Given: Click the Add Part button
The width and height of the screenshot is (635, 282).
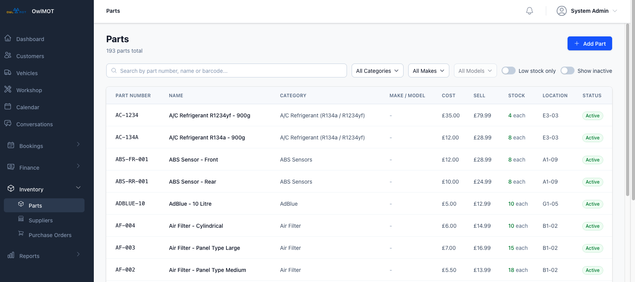Looking at the screenshot, I should point(589,43).
